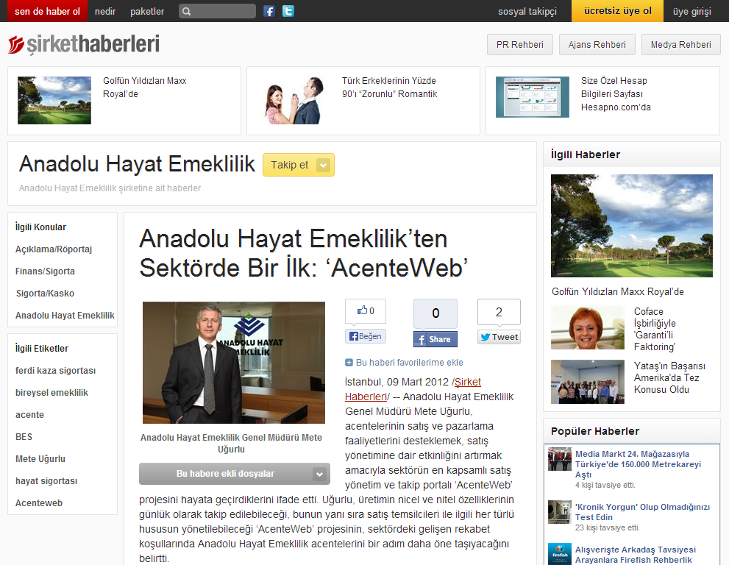Viewport: 729px width, 565px height.
Task: Open 'sosyal takipçi' menu item
Action: [x=527, y=11]
